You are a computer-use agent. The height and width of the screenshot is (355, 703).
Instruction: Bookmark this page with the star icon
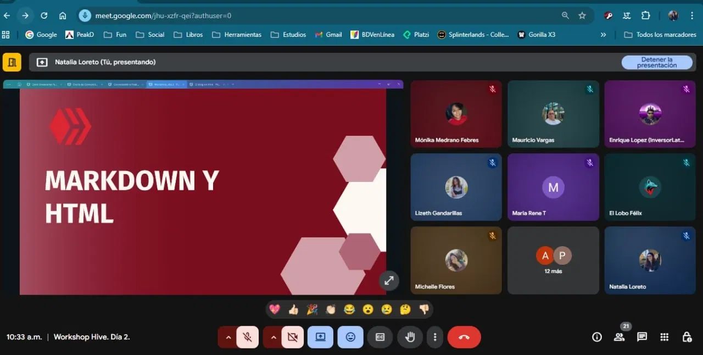pyautogui.click(x=582, y=15)
